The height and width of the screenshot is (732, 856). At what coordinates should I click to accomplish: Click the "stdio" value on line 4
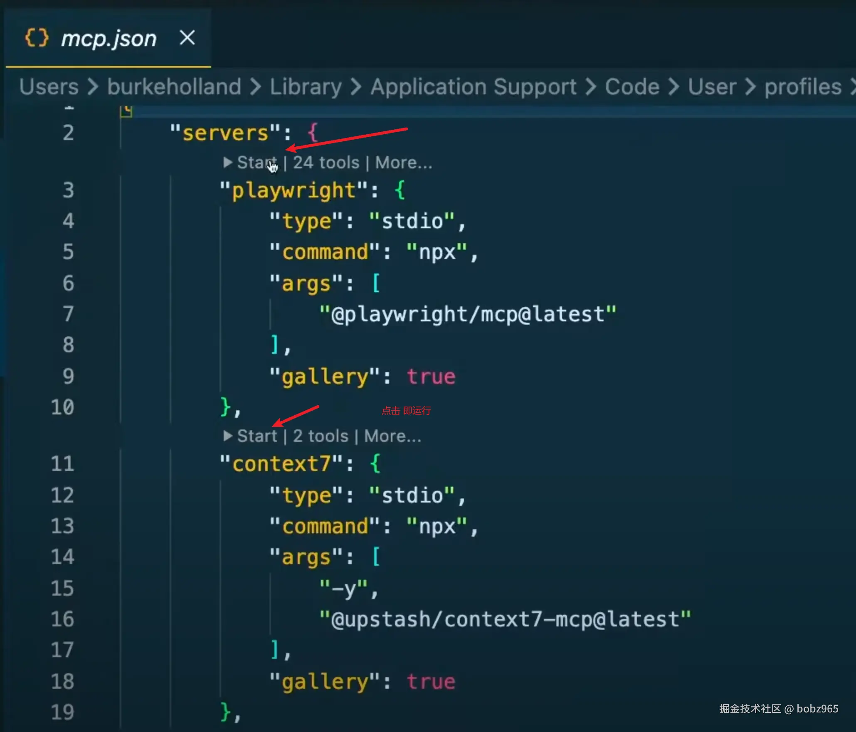(412, 221)
